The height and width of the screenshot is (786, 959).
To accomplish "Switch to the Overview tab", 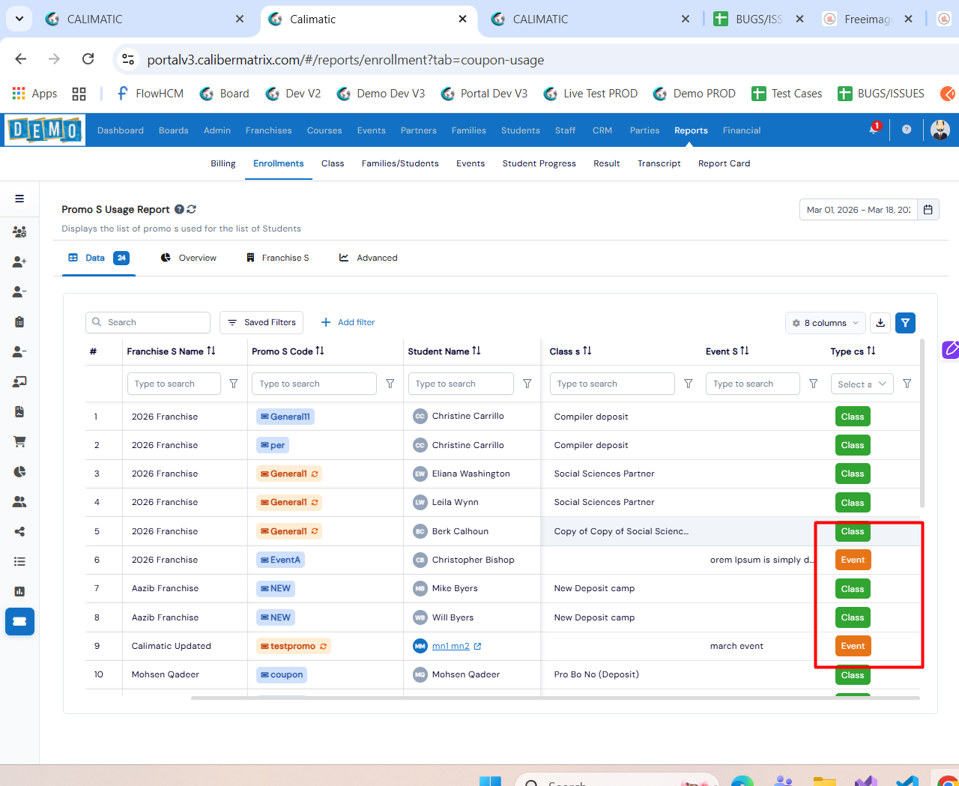I will [189, 258].
